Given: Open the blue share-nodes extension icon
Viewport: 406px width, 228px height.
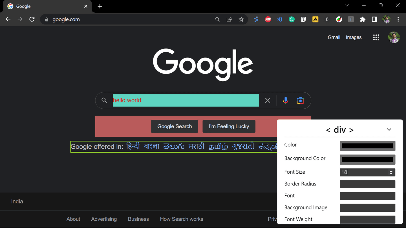Looking at the screenshot, I should coord(256,19).
